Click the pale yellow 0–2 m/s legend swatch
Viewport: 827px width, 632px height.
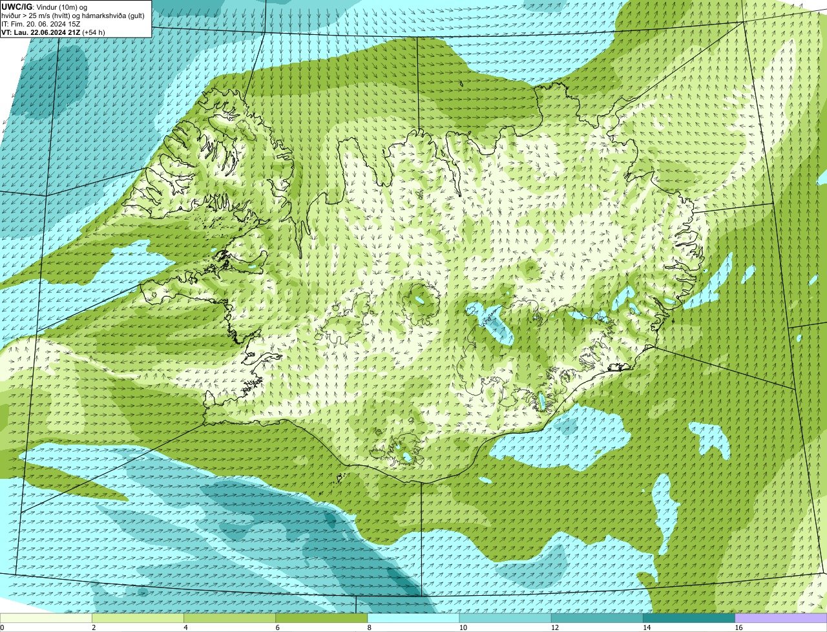point(46,618)
